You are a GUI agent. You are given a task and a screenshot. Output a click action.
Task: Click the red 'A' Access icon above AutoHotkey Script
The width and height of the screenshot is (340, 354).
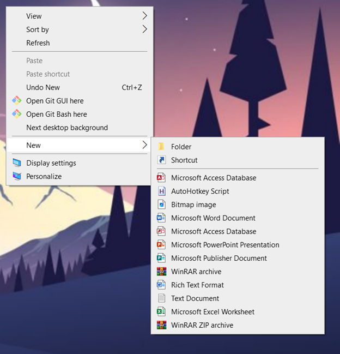(161, 178)
